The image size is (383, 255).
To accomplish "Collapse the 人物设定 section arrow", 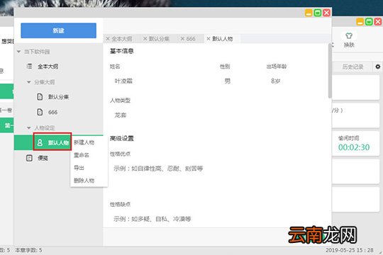I will tap(28, 127).
